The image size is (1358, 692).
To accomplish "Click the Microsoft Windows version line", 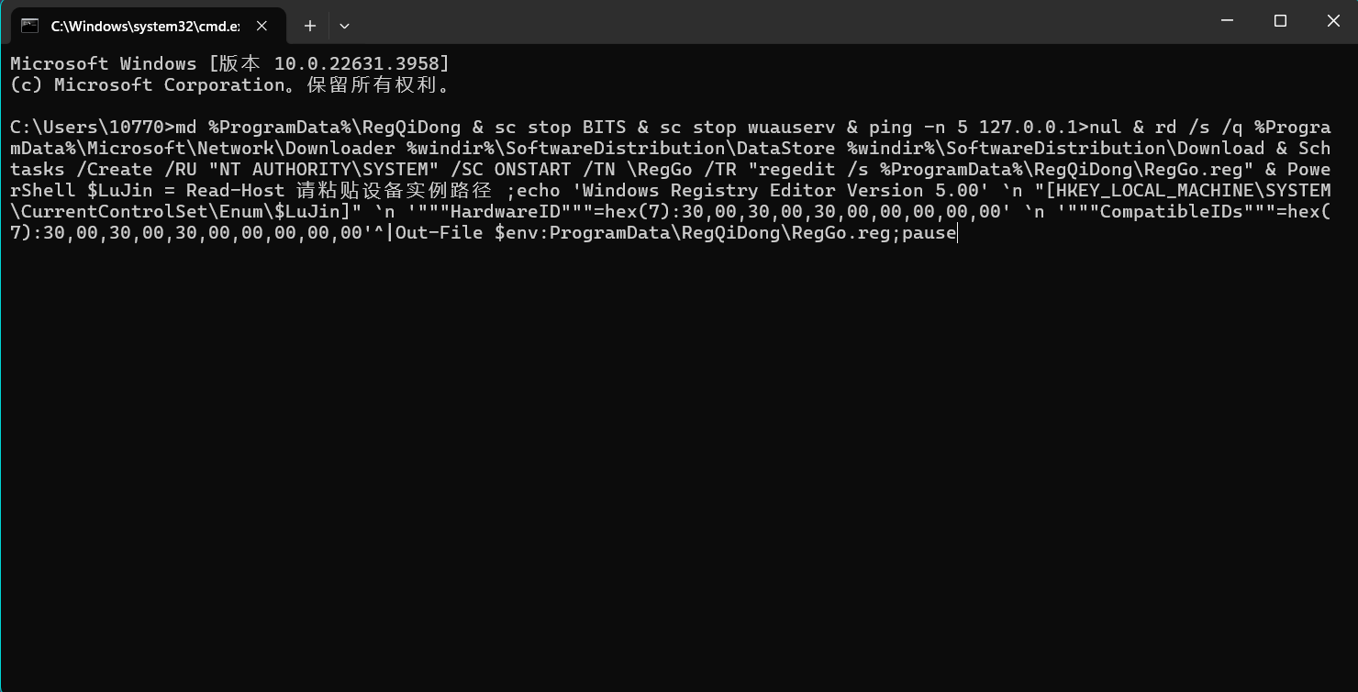I will [x=230, y=63].
